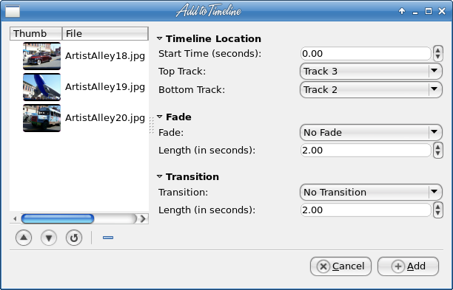Collapse the Timeline Location section
Screen dimensions: 453x290
click(x=159, y=38)
